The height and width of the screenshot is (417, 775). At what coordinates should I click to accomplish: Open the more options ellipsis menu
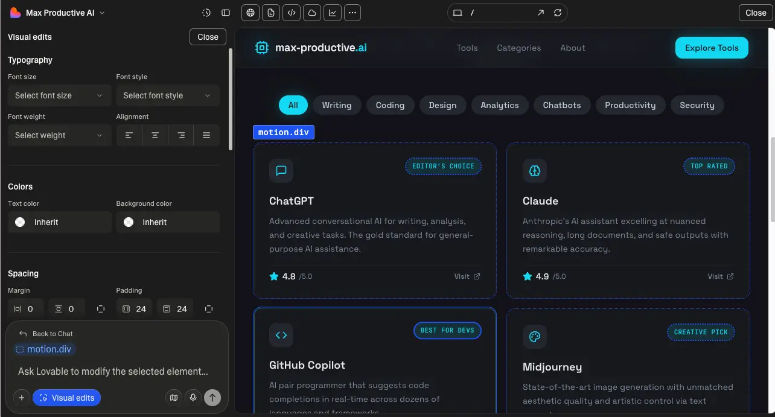point(353,13)
